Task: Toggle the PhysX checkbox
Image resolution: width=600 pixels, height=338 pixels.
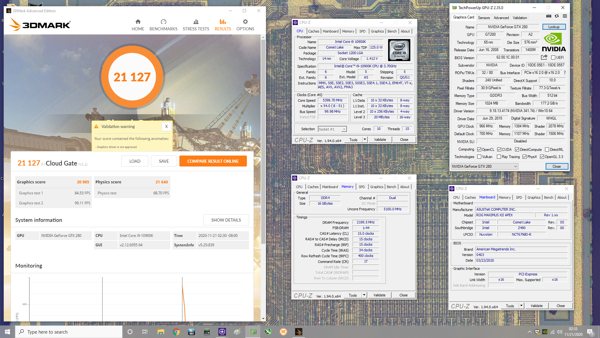Action: pyautogui.click(x=524, y=157)
